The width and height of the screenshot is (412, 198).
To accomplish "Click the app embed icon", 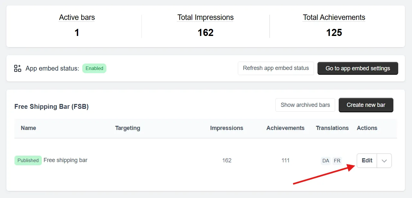I will 18,68.
